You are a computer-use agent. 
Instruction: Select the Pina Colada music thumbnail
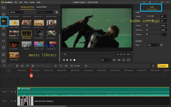(x=14, y=55)
